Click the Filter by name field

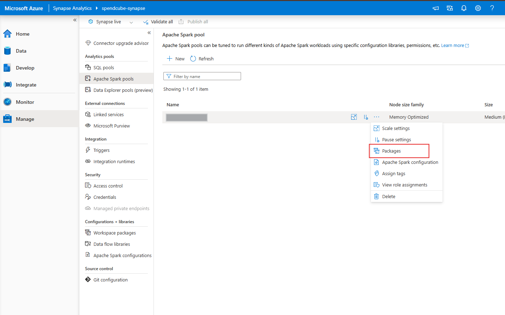[202, 76]
